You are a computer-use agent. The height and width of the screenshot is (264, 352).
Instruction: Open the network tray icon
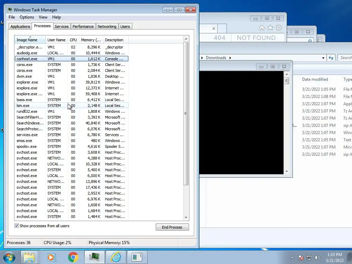(309, 257)
